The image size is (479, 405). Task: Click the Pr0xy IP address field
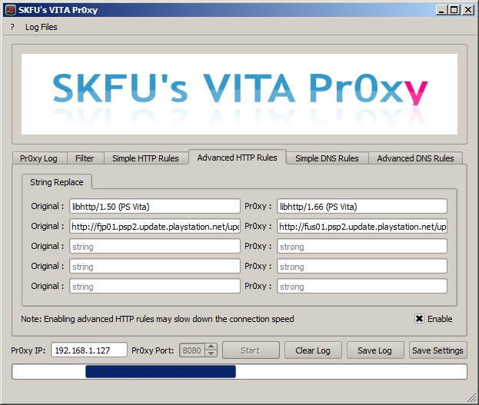click(x=89, y=350)
